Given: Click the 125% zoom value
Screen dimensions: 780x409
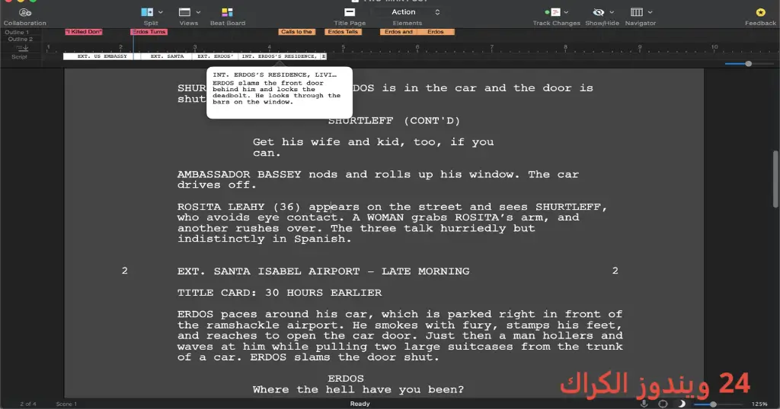Looking at the screenshot, I should [x=759, y=404].
